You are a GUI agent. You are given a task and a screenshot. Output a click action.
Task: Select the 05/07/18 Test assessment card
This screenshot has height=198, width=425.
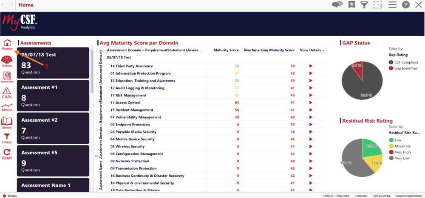coord(53,63)
